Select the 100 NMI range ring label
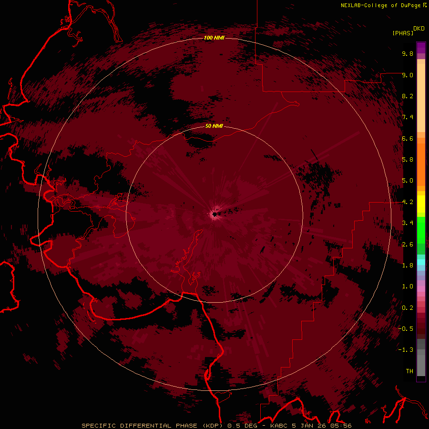The image size is (429, 429). [214, 38]
